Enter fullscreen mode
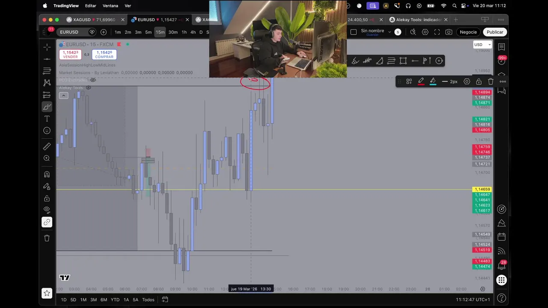This screenshot has width=548, height=308. pyautogui.click(x=437, y=32)
